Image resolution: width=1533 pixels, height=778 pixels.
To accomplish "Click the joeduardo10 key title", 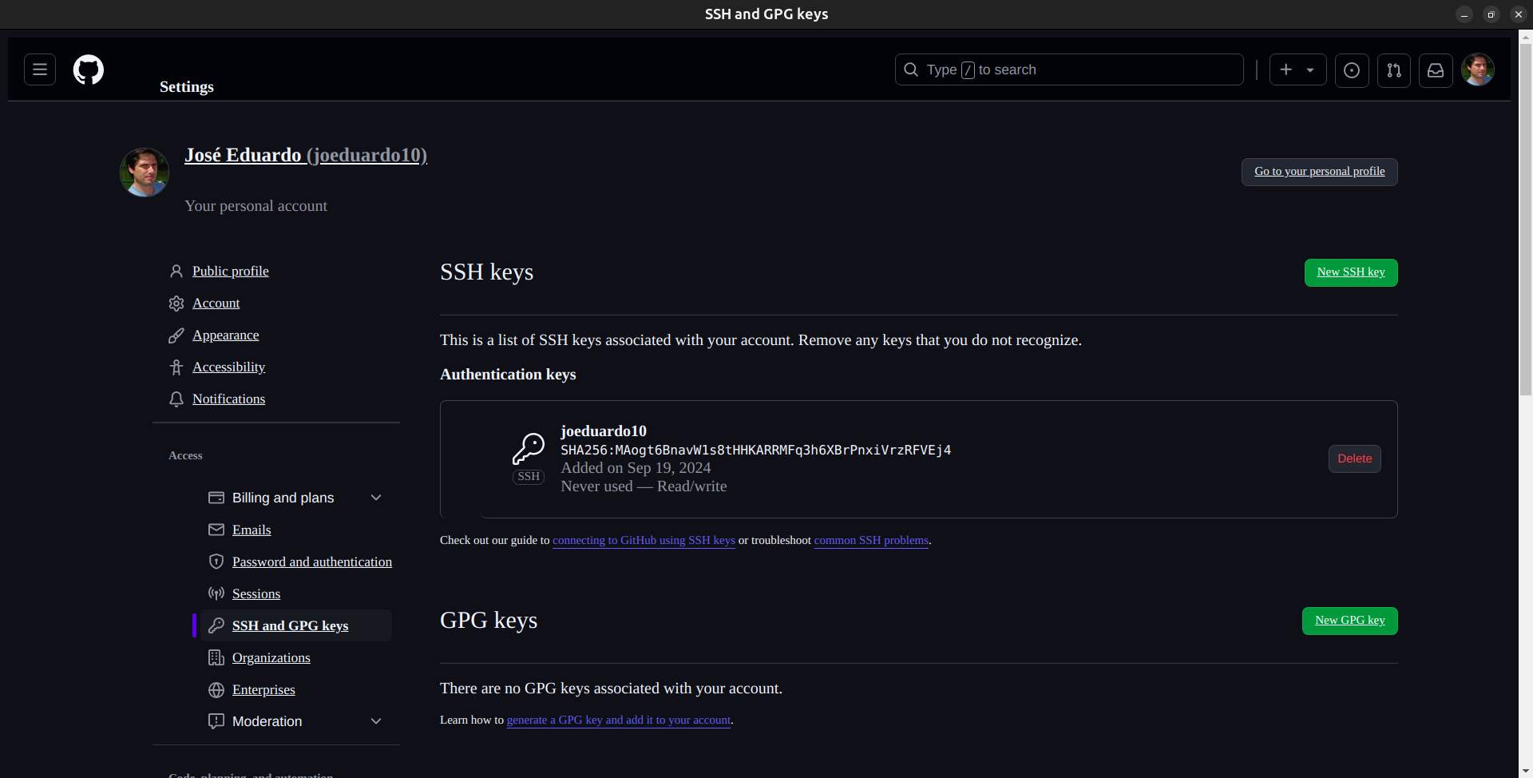I will [x=604, y=431].
